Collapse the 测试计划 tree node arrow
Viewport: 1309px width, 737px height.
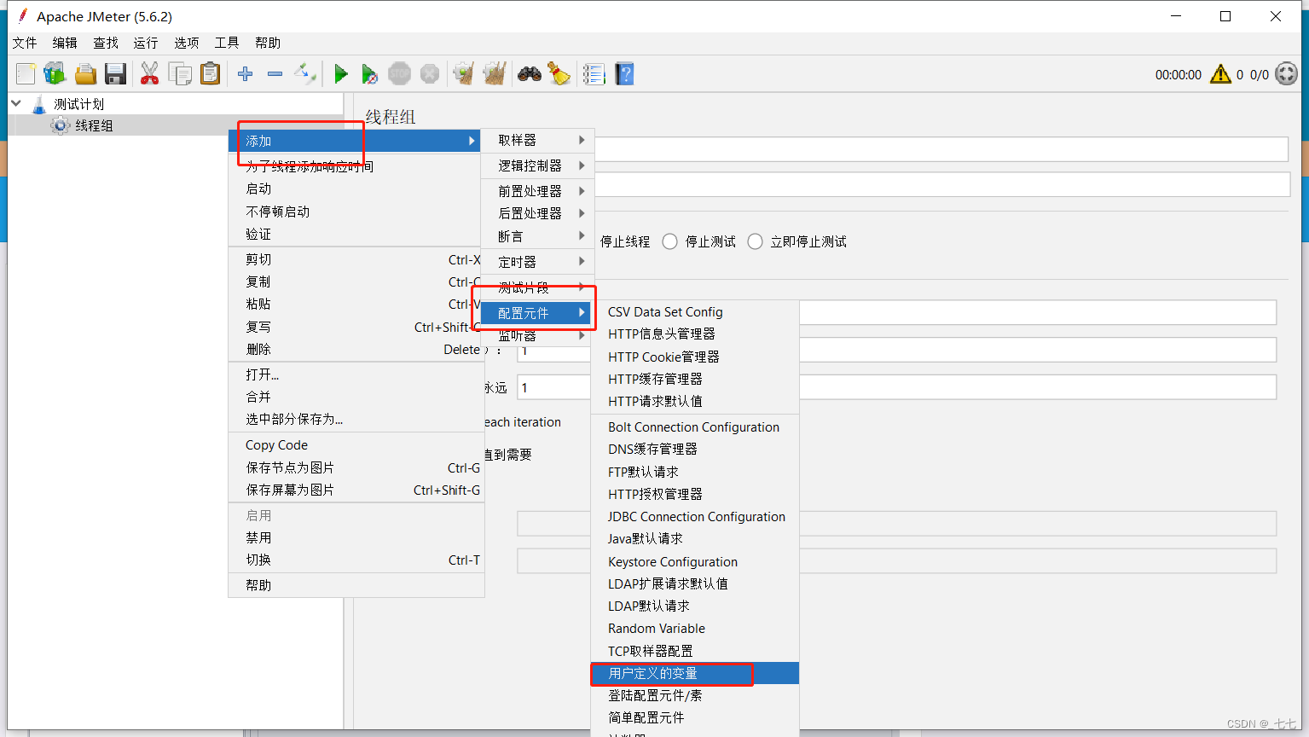(16, 103)
